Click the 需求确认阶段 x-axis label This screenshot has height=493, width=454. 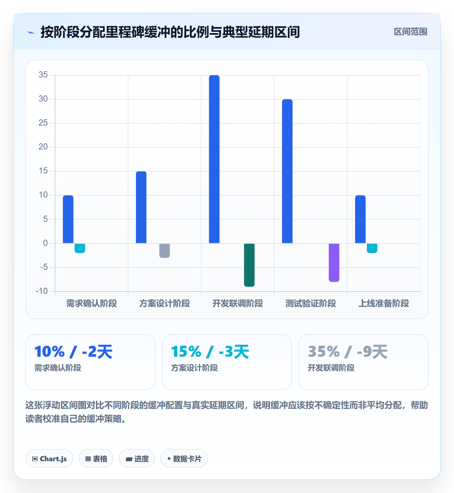tap(91, 304)
